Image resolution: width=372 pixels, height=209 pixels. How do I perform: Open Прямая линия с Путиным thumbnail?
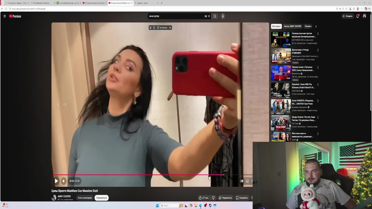point(281,73)
